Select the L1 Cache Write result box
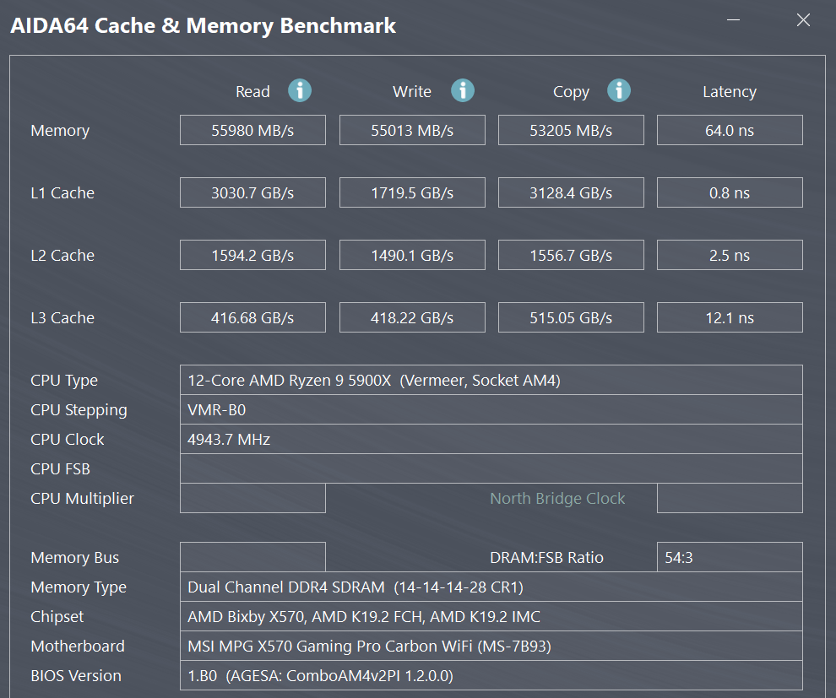 [x=412, y=193]
